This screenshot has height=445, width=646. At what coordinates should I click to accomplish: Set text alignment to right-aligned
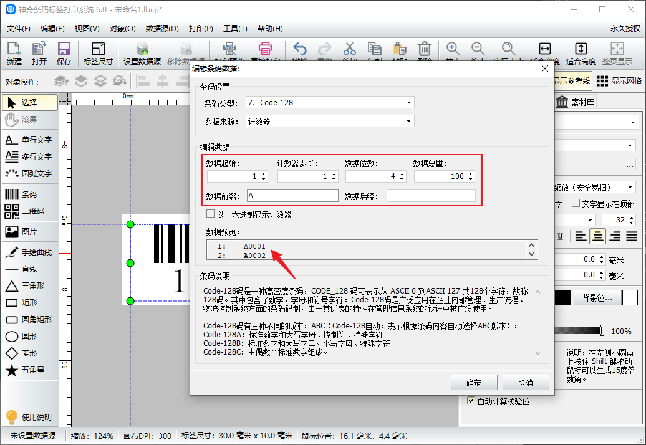[615, 236]
